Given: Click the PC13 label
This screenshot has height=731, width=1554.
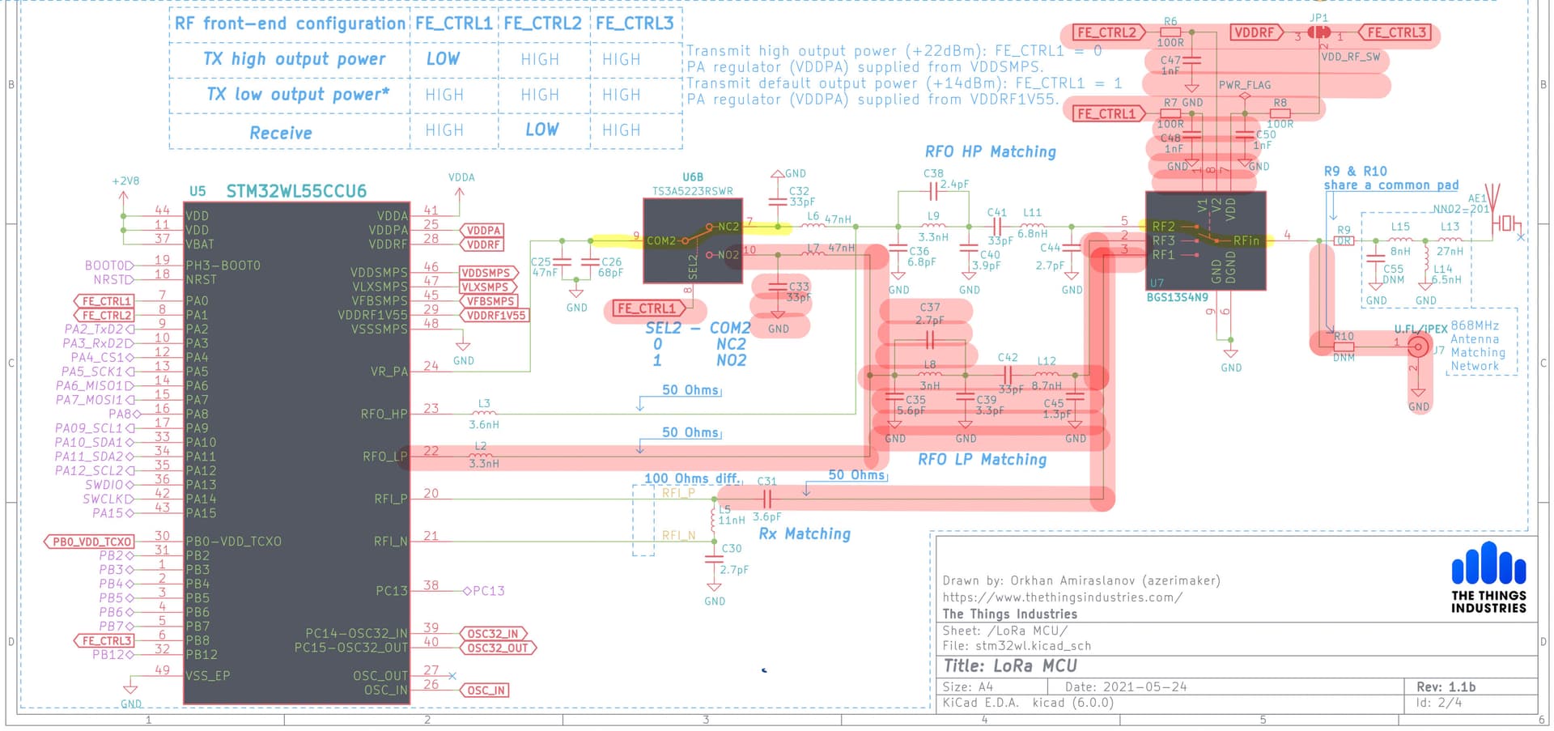Looking at the screenshot, I should 484,591.
